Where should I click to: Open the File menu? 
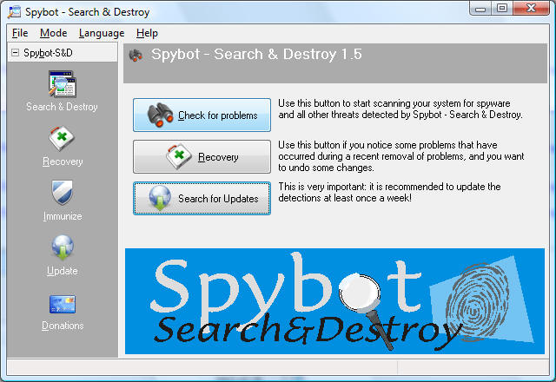[x=20, y=33]
